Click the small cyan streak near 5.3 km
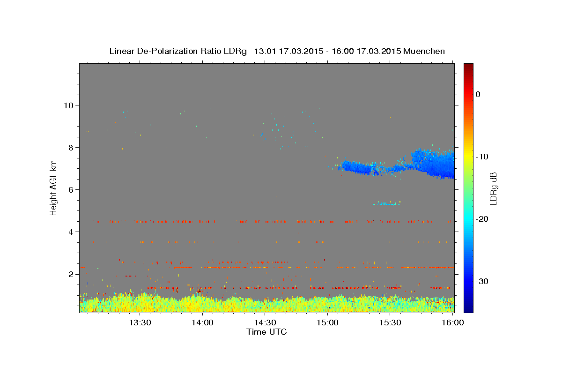 [x=387, y=203]
